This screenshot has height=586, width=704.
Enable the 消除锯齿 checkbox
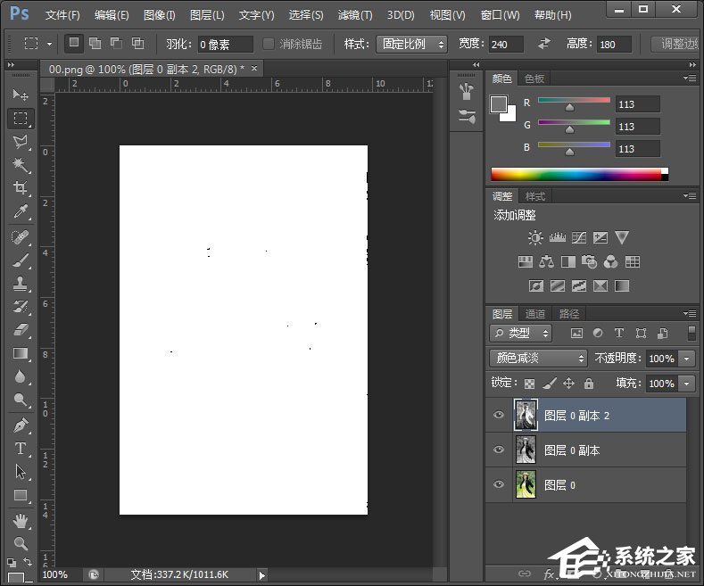pos(269,44)
